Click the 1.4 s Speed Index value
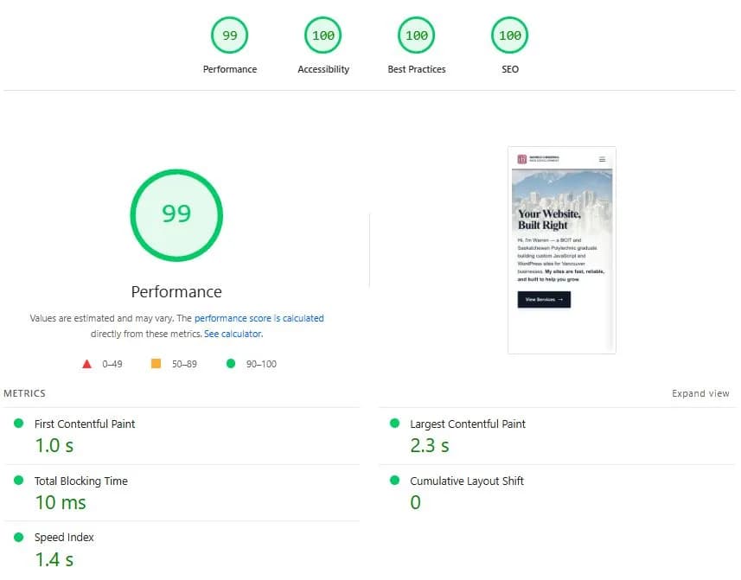 [x=54, y=559]
